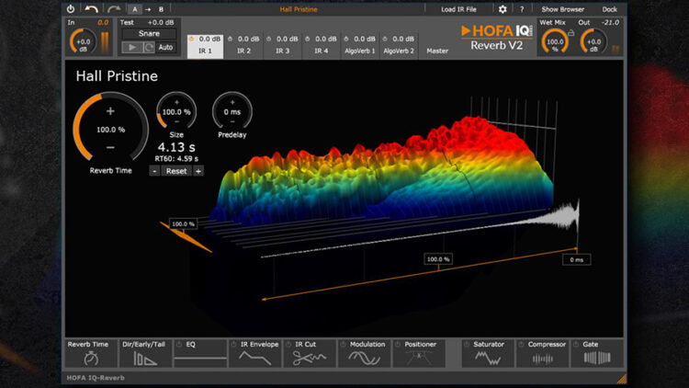The image size is (689, 388).
Task: Click the Size knob
Action: pyautogui.click(x=176, y=112)
